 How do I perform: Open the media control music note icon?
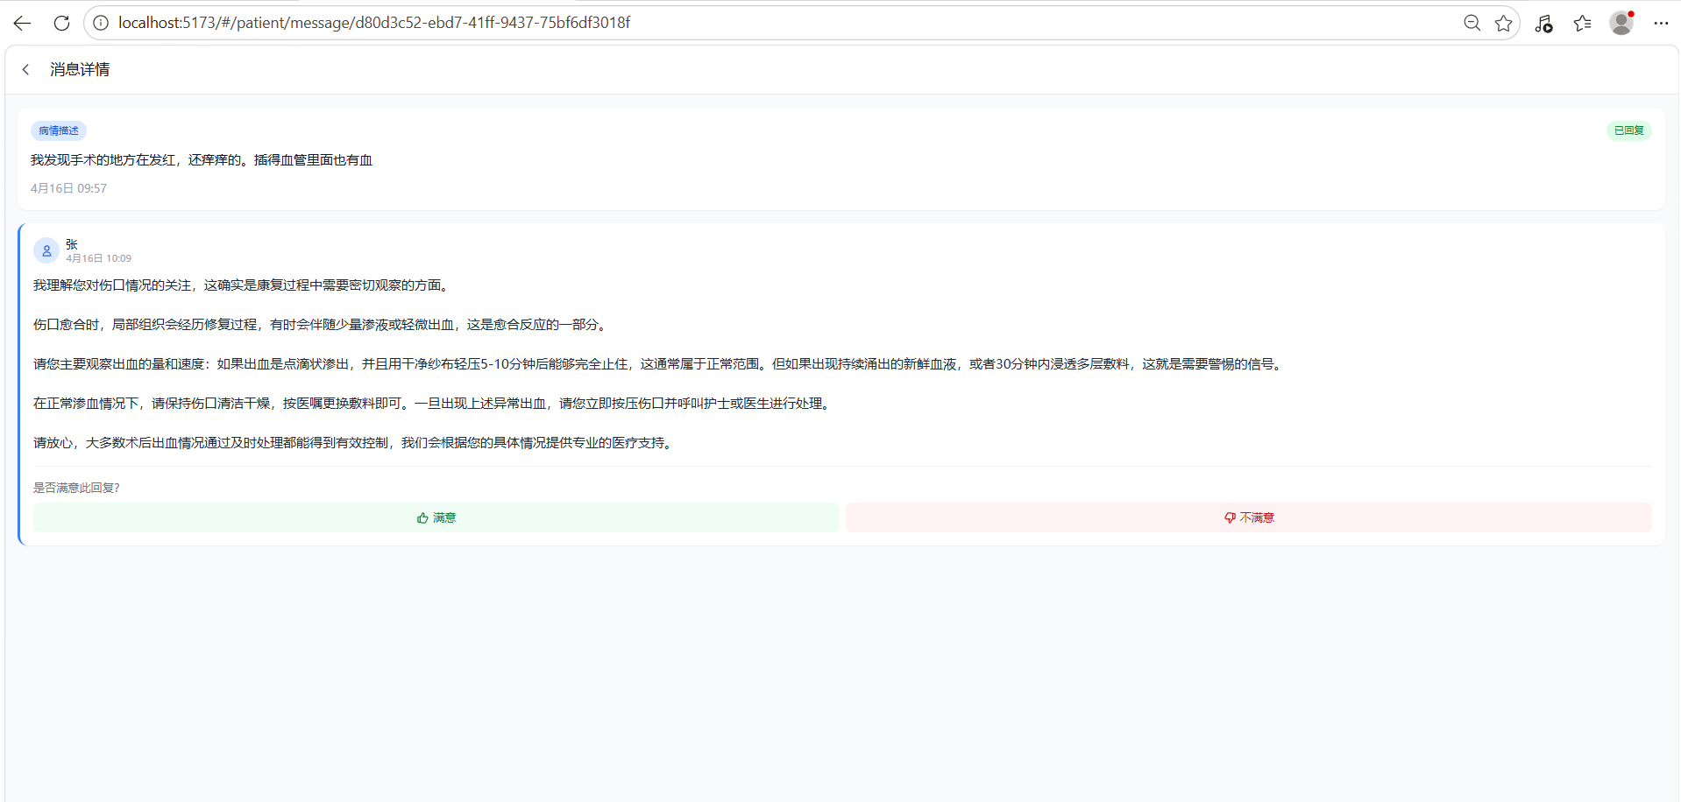pos(1543,24)
